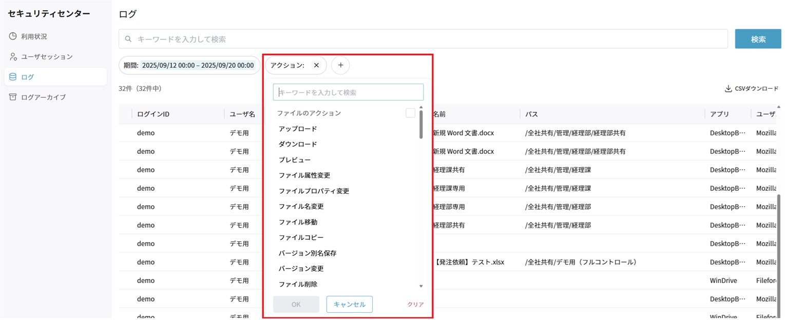Click the red クリア link

[x=415, y=304]
